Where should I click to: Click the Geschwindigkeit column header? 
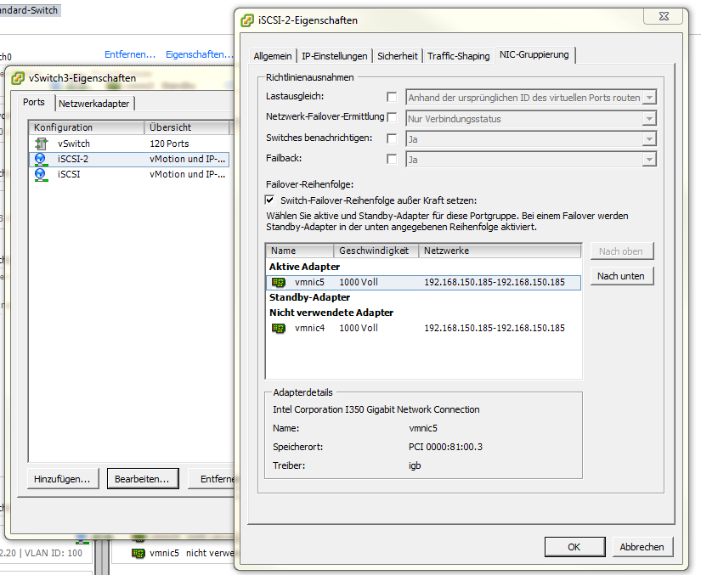pos(375,251)
